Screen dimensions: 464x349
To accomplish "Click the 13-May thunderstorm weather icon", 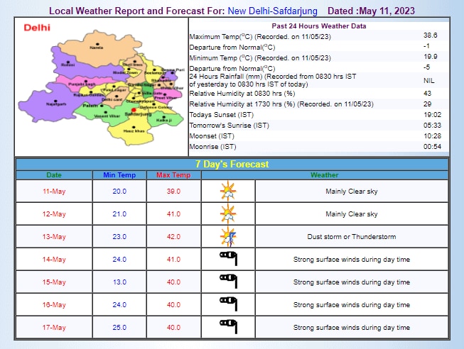I will click(x=228, y=236).
